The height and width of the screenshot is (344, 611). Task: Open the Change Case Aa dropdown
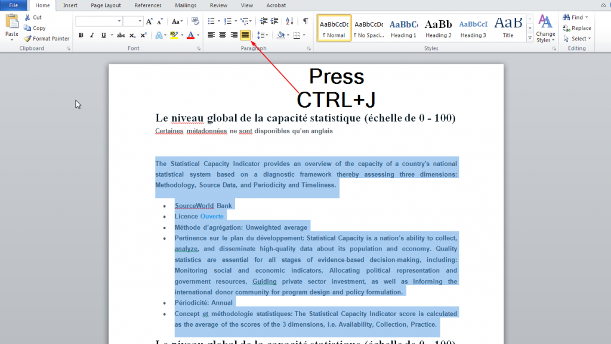pos(177,21)
